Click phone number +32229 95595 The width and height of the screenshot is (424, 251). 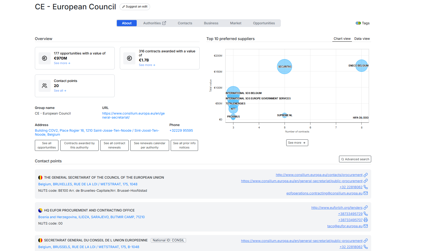pyautogui.click(x=181, y=131)
